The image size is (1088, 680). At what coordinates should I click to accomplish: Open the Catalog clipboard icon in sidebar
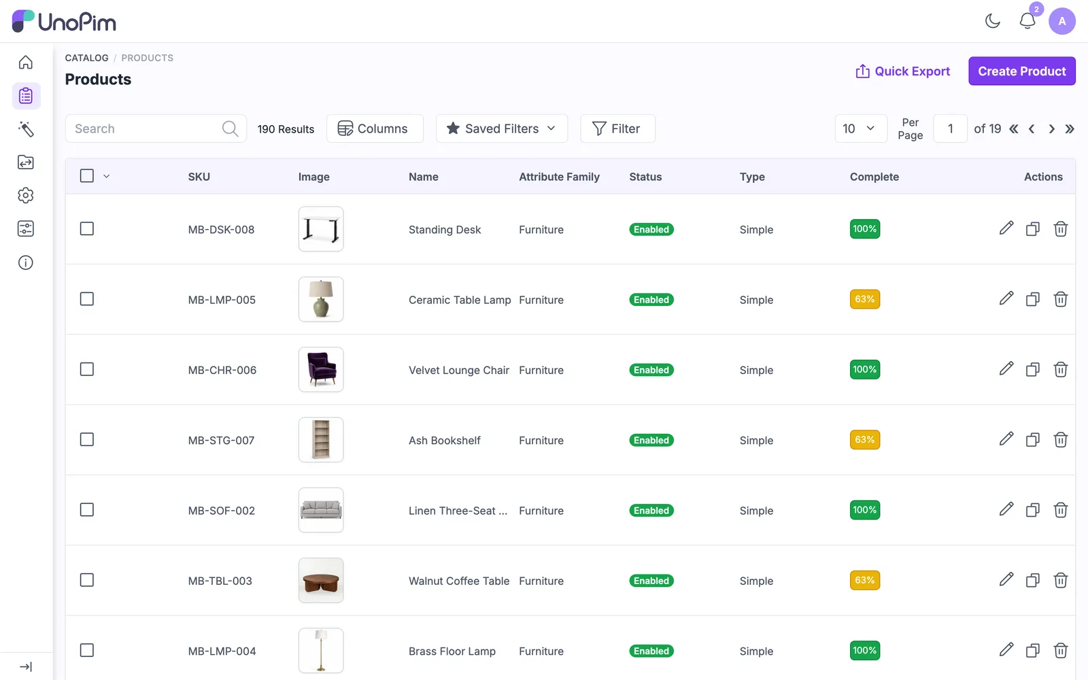(26, 96)
